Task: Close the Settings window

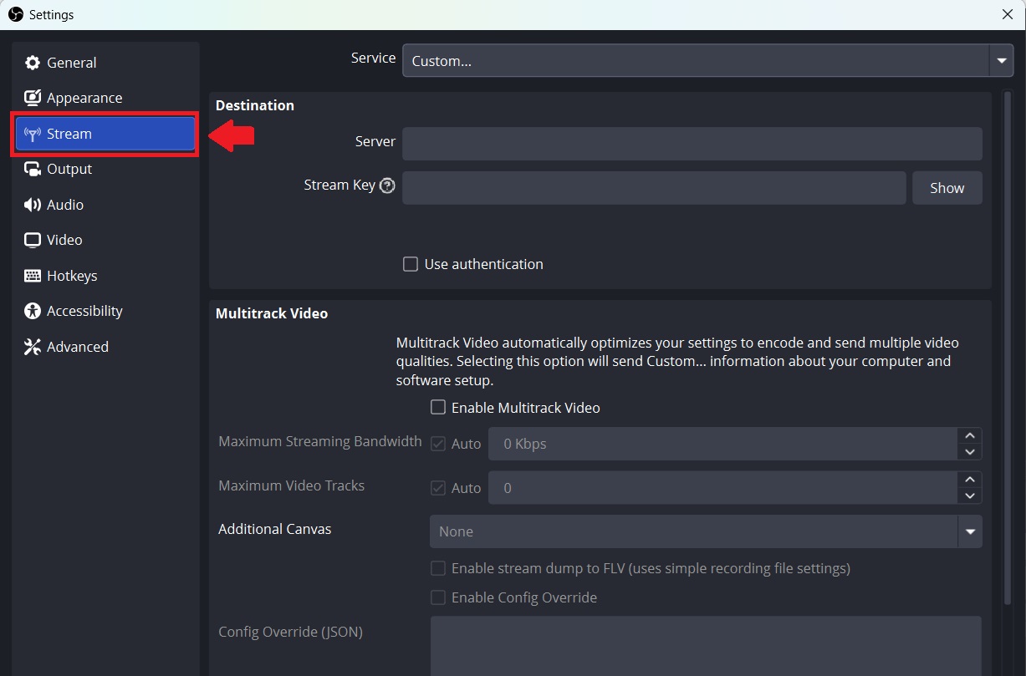Action: pos(1008,14)
